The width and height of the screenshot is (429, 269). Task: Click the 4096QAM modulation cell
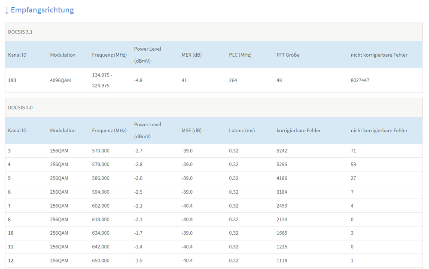point(60,80)
